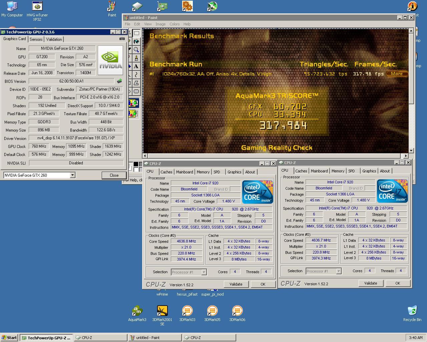Click the Close button in GPU-Z
Viewport: 427px width, 342px height.
(114, 175)
